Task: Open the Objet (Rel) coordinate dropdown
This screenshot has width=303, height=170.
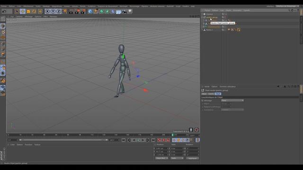Action: (161, 158)
